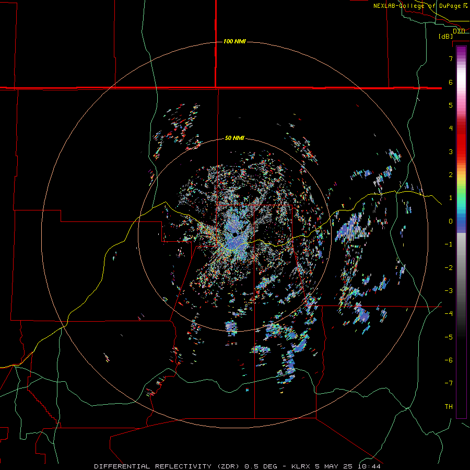Click the 4 tick label on color scale
The width and height of the screenshot is (470, 470).
pos(451,128)
